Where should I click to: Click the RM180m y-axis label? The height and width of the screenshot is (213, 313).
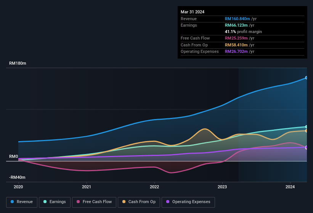coord(18,63)
